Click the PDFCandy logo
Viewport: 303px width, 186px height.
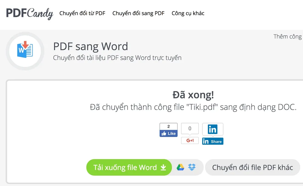point(29,13)
